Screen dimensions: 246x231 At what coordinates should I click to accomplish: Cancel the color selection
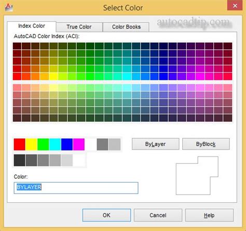(x=158, y=215)
